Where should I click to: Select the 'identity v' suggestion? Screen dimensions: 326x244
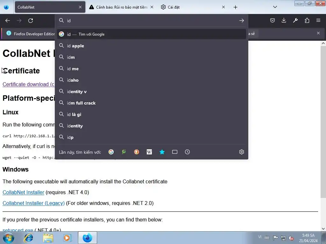(152, 91)
